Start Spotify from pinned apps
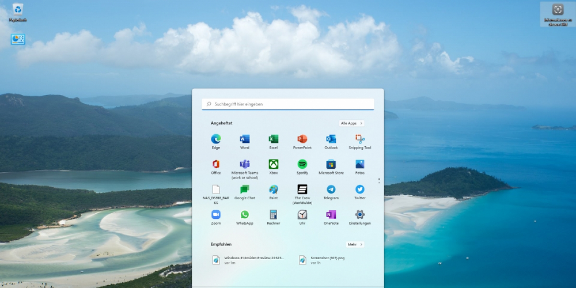This screenshot has height=288, width=576. click(x=302, y=167)
